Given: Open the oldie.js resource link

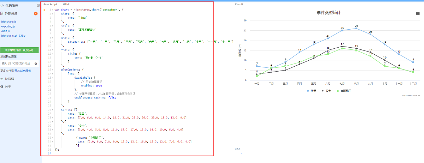Looking at the screenshot, I should tap(6, 31).
